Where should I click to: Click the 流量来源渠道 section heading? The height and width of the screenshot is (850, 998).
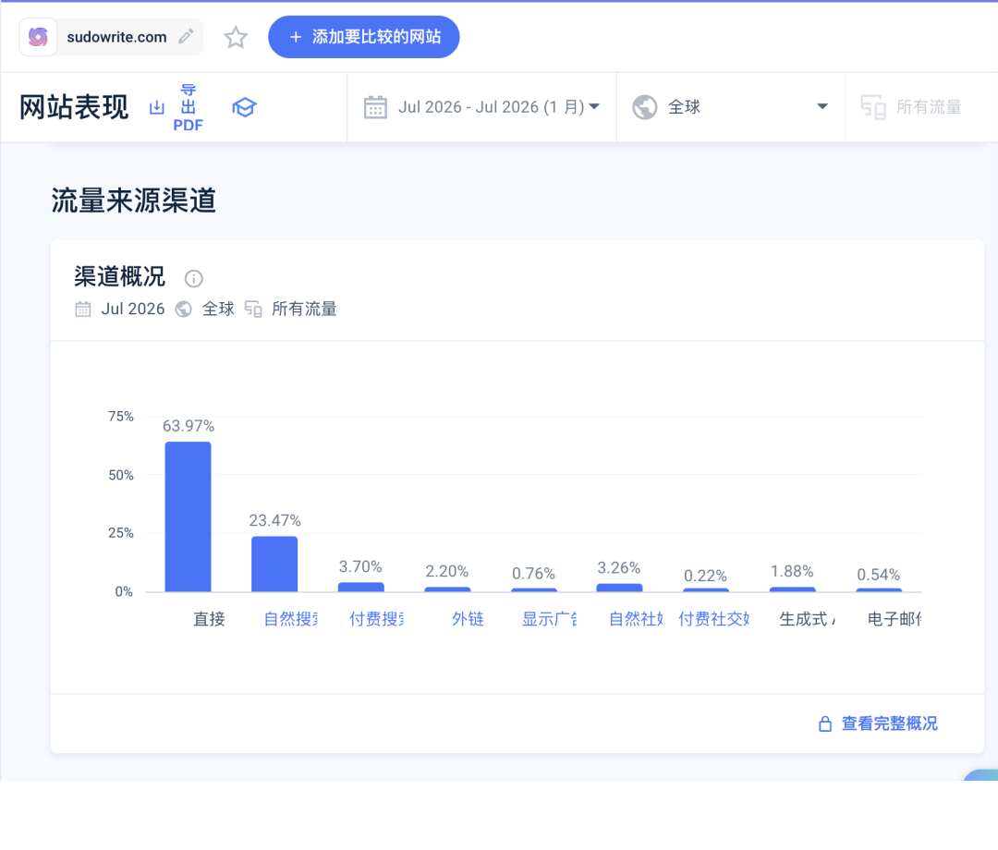(134, 200)
